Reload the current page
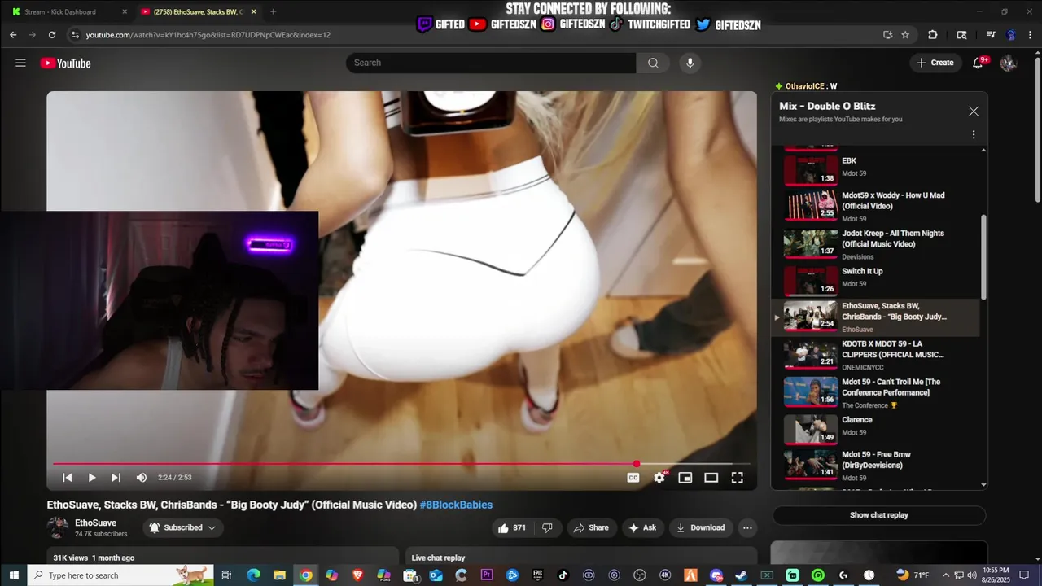This screenshot has height=586, width=1042. [x=52, y=35]
